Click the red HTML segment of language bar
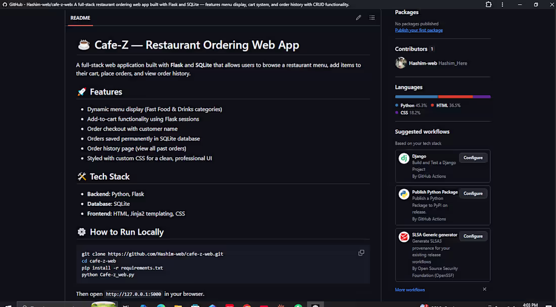The image size is (556, 307). (455, 97)
